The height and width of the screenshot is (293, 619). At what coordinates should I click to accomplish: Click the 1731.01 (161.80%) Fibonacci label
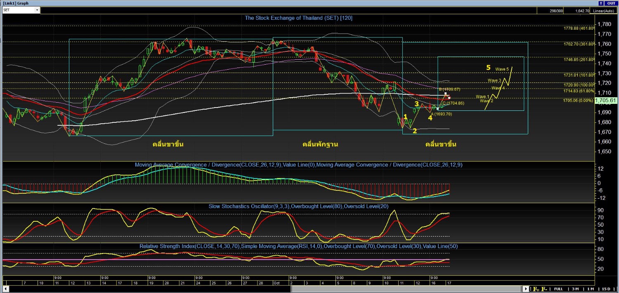579,75
